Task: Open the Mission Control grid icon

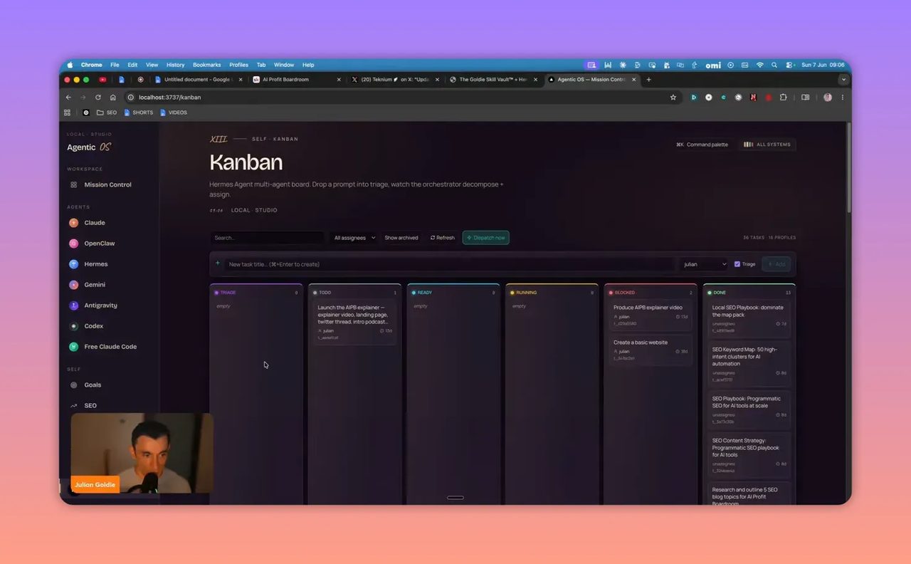Action: pyautogui.click(x=73, y=184)
